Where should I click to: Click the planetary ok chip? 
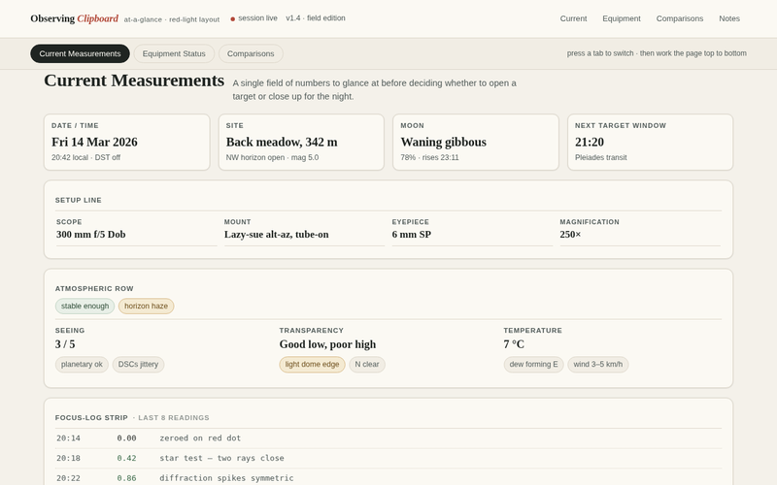coord(82,365)
